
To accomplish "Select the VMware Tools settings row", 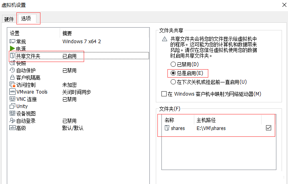I will click(x=79, y=92).
